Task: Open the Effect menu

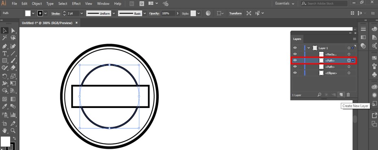Action: coord(76,4)
